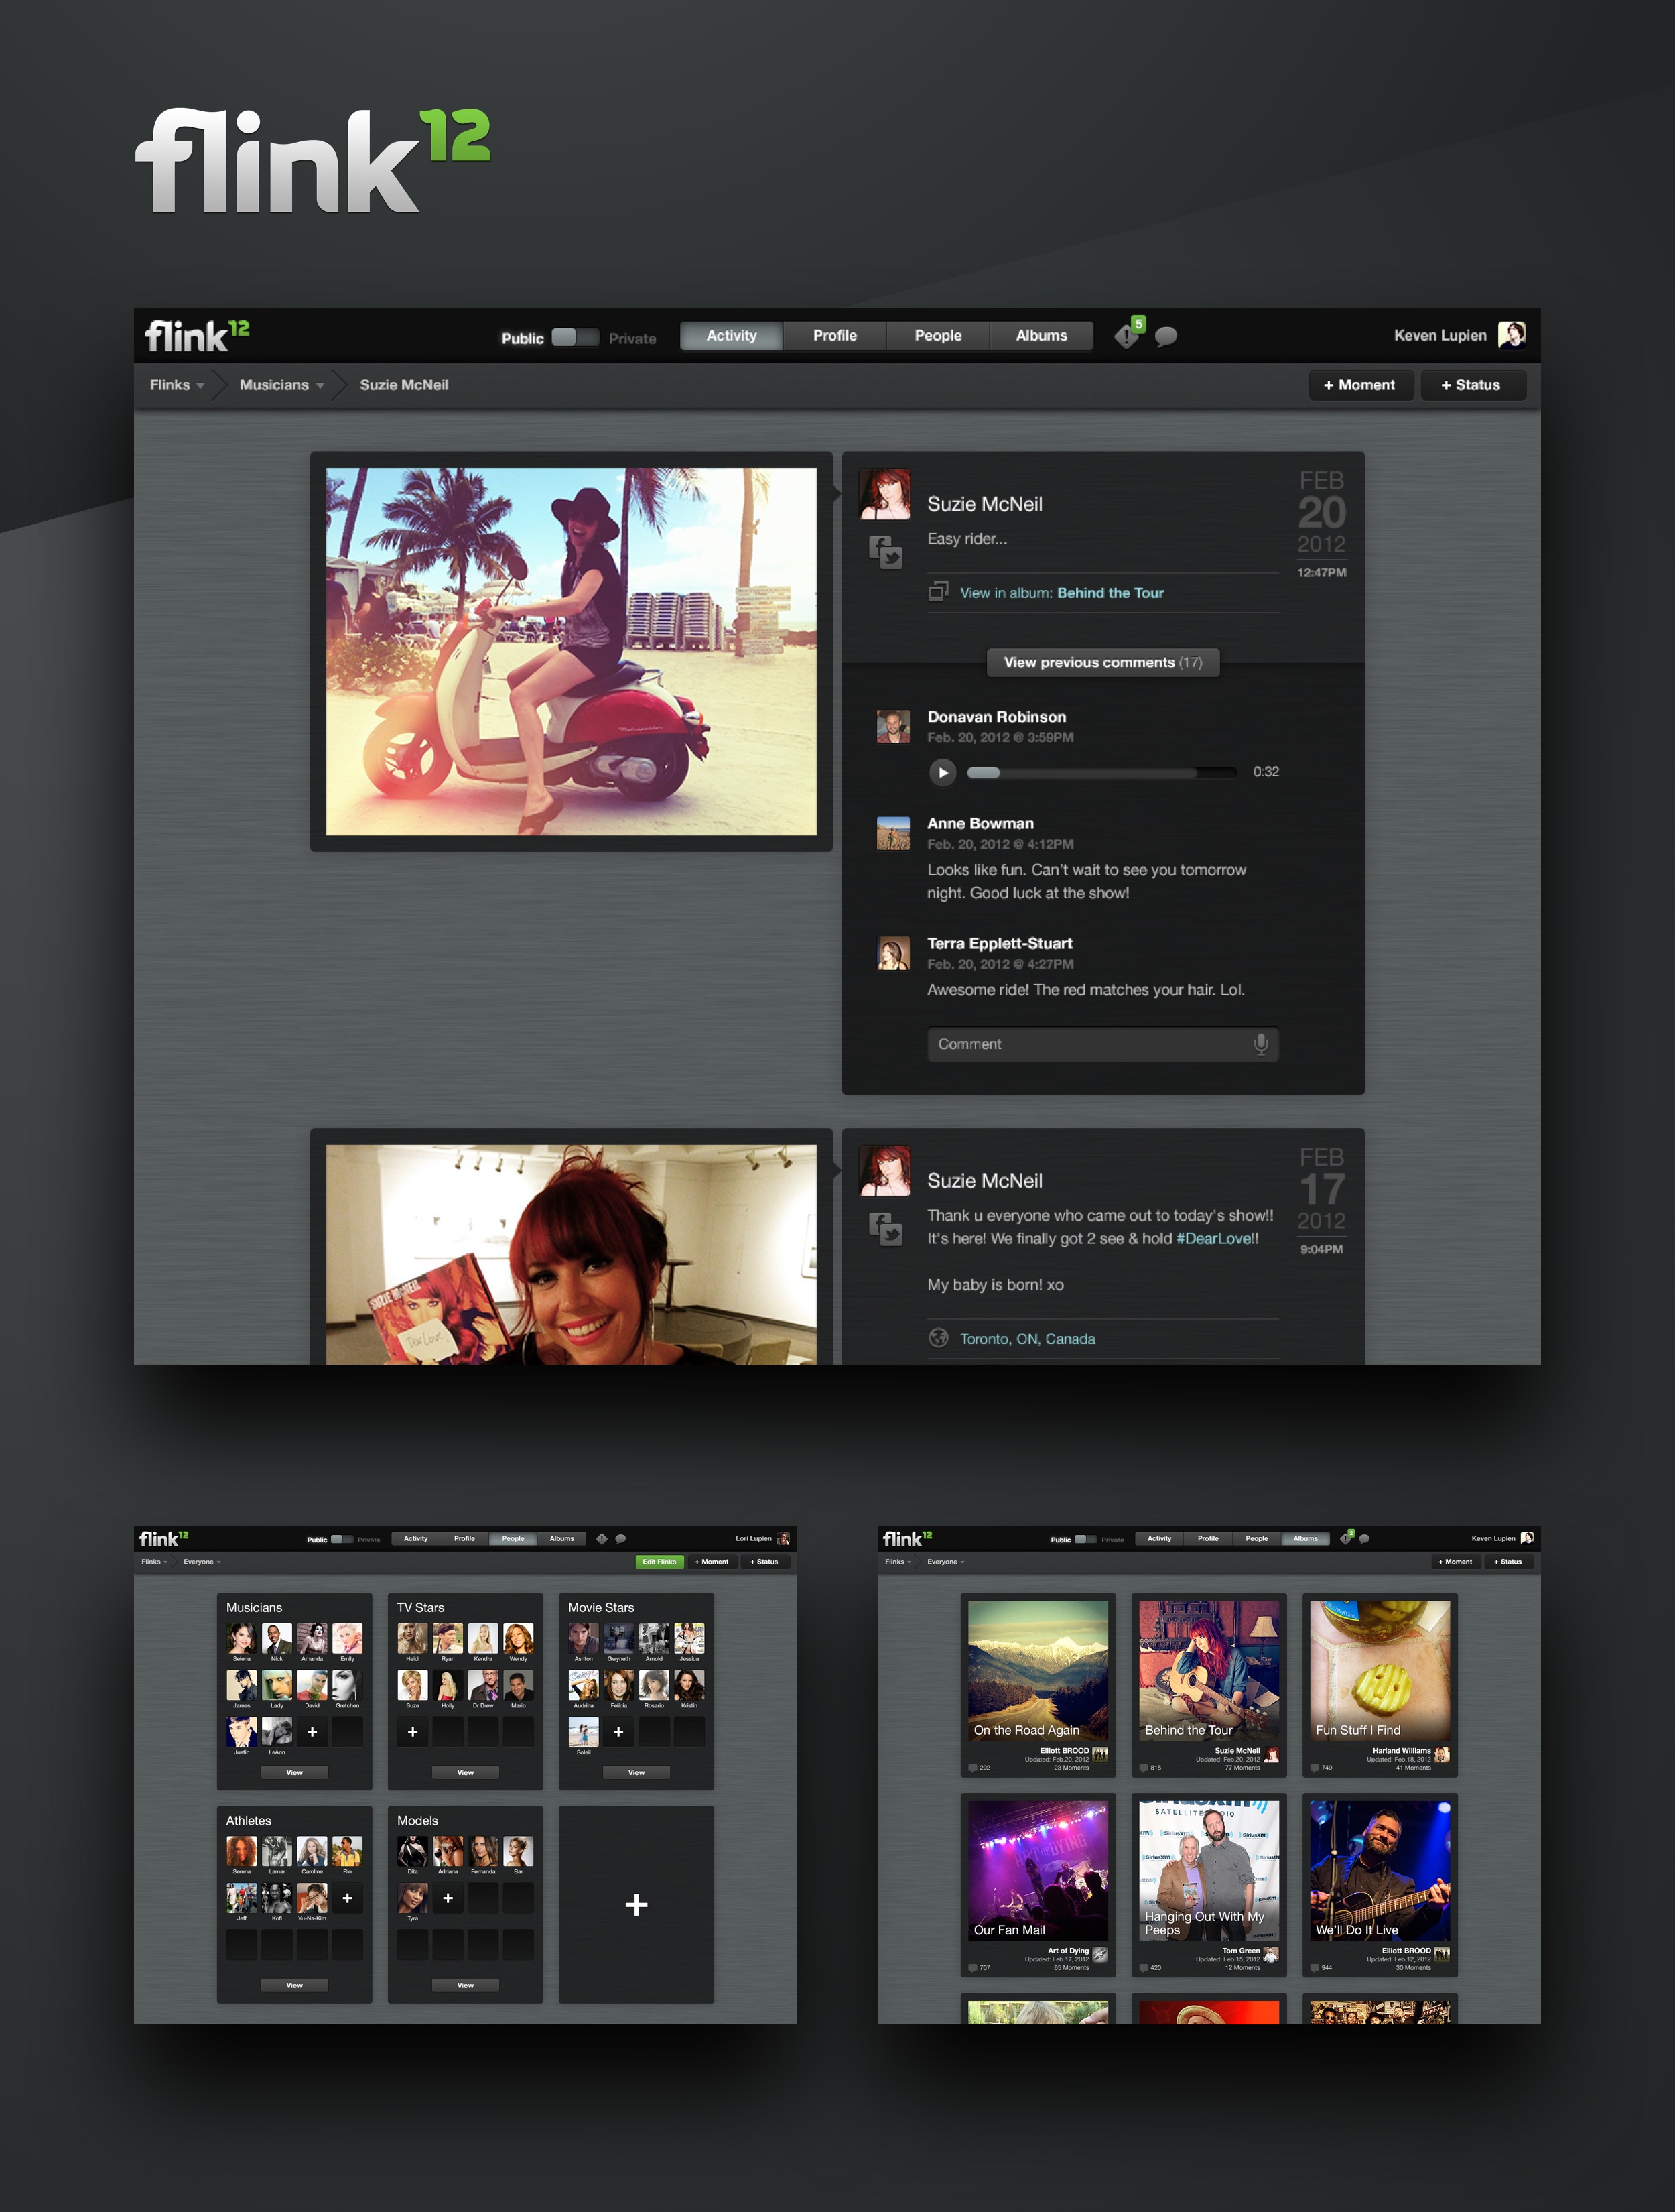Click social share icon on Feb 17 post

point(886,1228)
